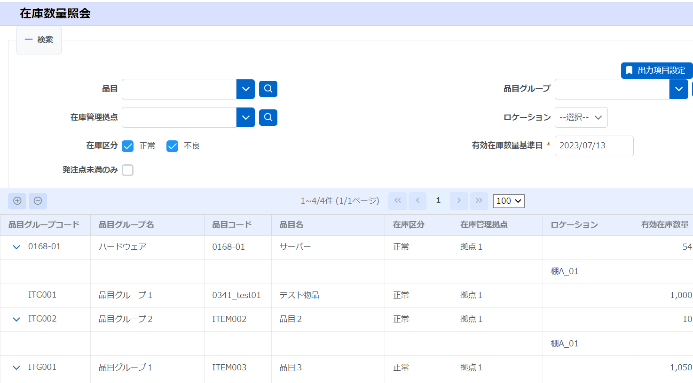The width and height of the screenshot is (693, 383).
Task: Click into the 品目グループ input field
Action: click(612, 89)
